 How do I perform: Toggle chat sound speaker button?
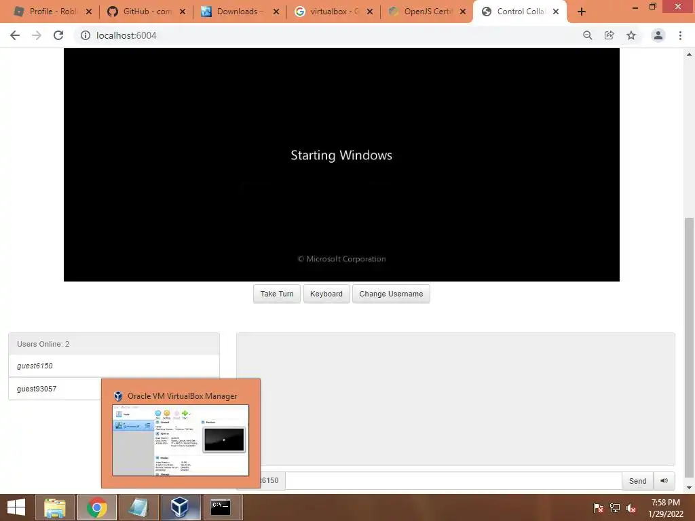pyautogui.click(x=664, y=481)
